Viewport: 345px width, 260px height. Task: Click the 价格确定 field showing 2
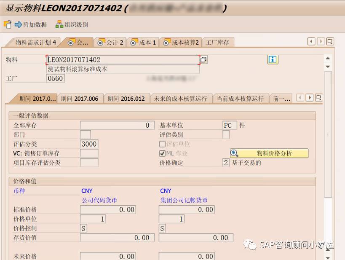[226, 163]
